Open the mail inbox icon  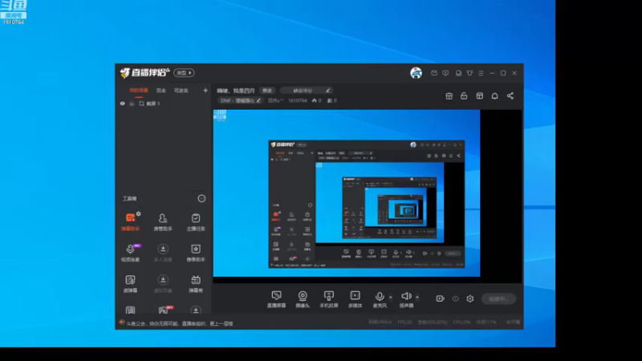[x=434, y=73]
